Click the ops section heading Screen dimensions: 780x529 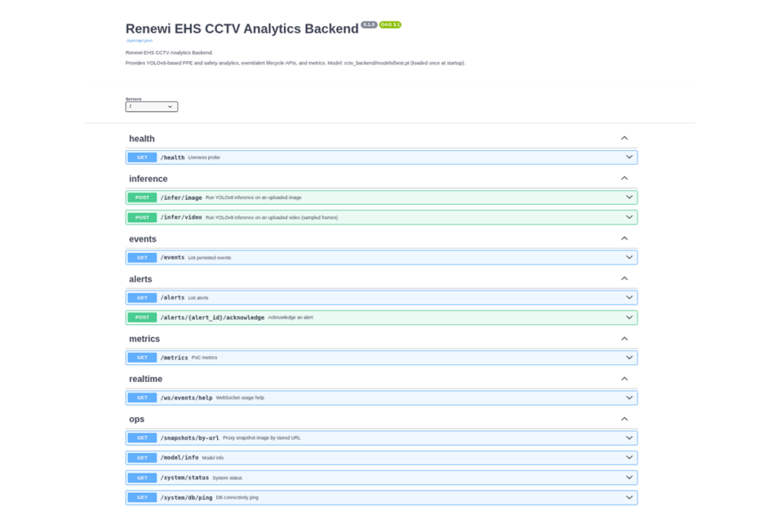click(x=136, y=419)
